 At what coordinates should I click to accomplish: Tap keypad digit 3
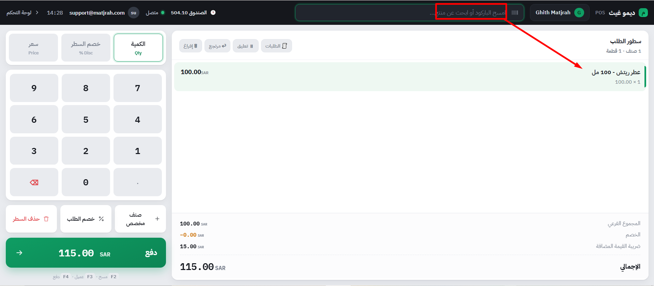tap(34, 151)
